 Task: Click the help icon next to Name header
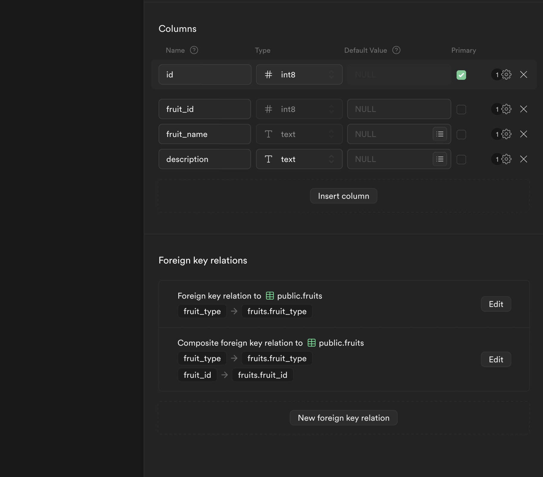(x=194, y=50)
